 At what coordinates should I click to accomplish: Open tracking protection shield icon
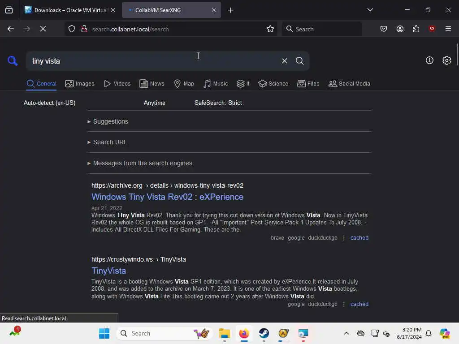pos(72,29)
